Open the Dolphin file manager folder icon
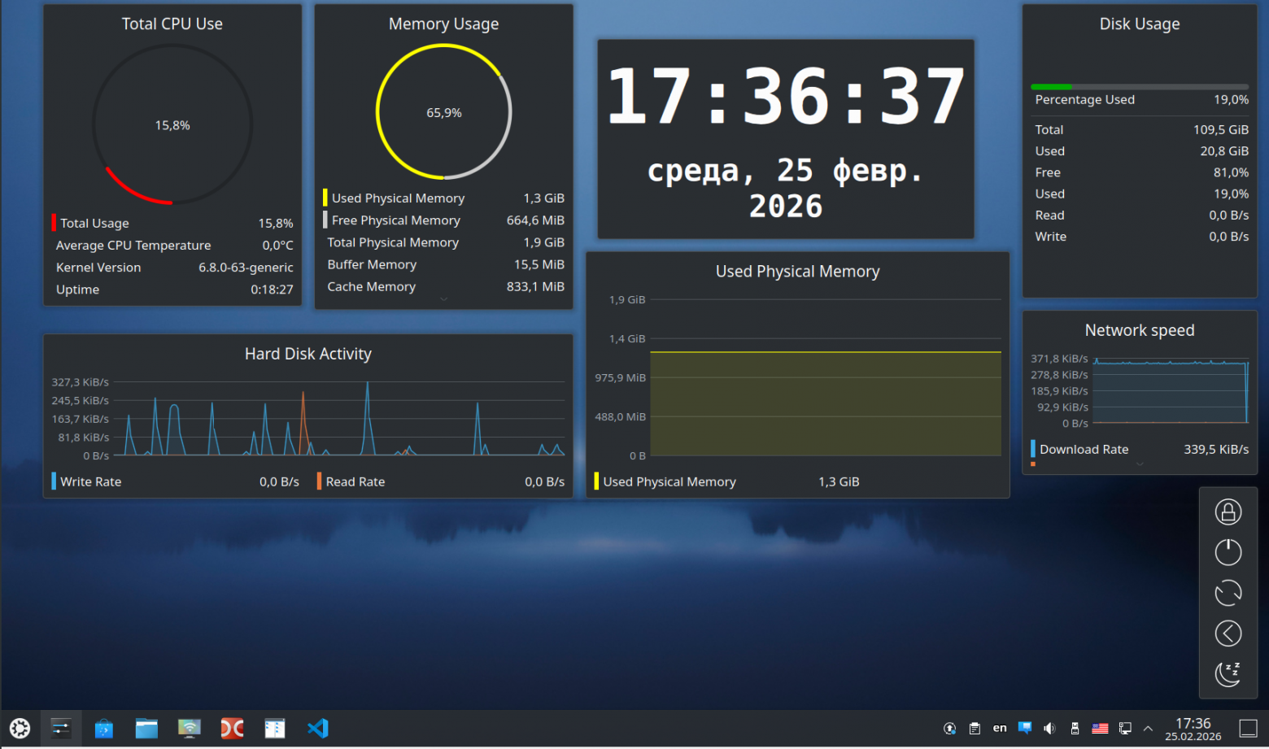Image resolution: width=1269 pixels, height=749 pixels. tap(146, 729)
